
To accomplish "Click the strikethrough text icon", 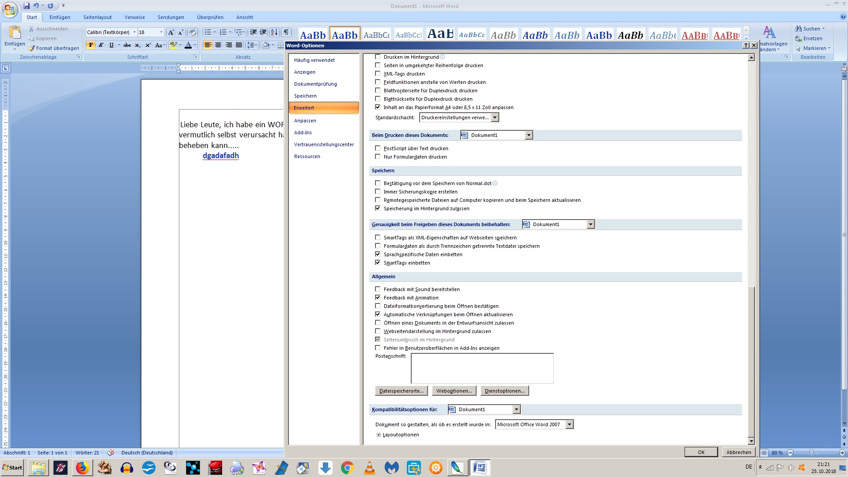I will click(127, 45).
